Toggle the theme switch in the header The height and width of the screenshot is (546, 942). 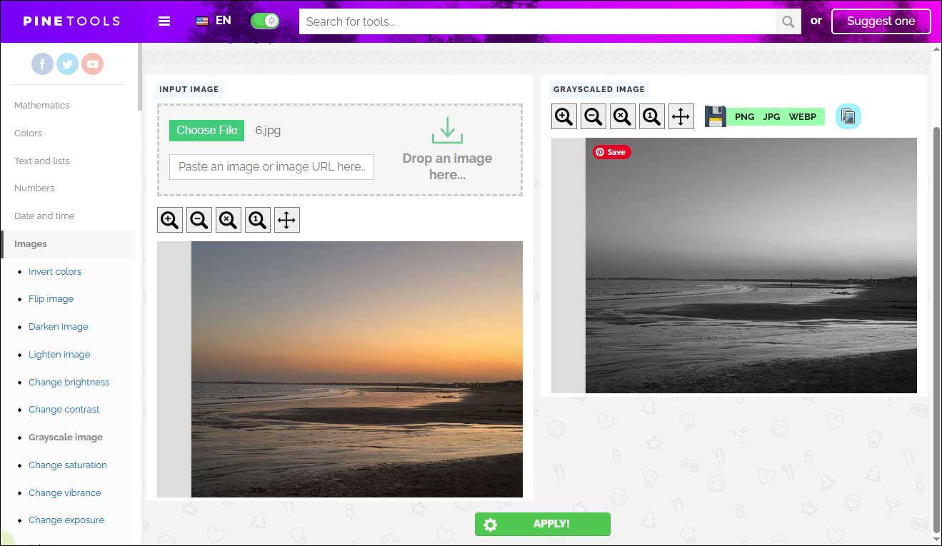tap(264, 21)
